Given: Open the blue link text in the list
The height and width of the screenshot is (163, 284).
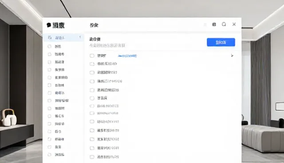Looking at the screenshot, I should tap(127, 56).
